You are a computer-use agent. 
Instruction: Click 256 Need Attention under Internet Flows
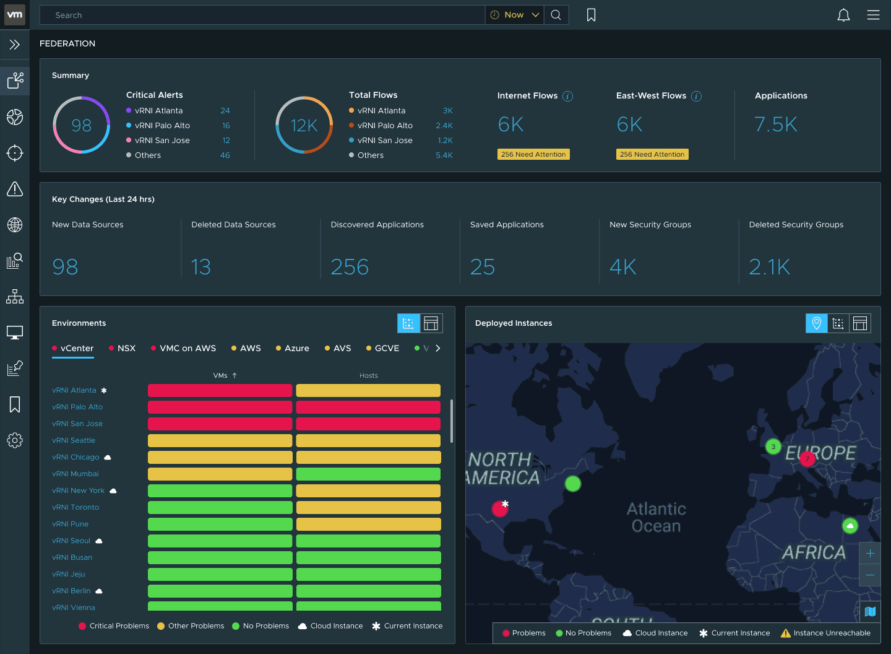coord(533,154)
